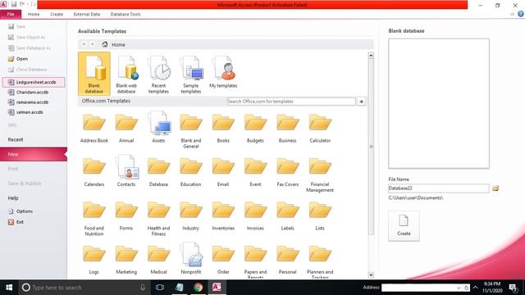Viewport: 525px width, 295px height.
Task: Open the Event template folder
Action: (255, 172)
